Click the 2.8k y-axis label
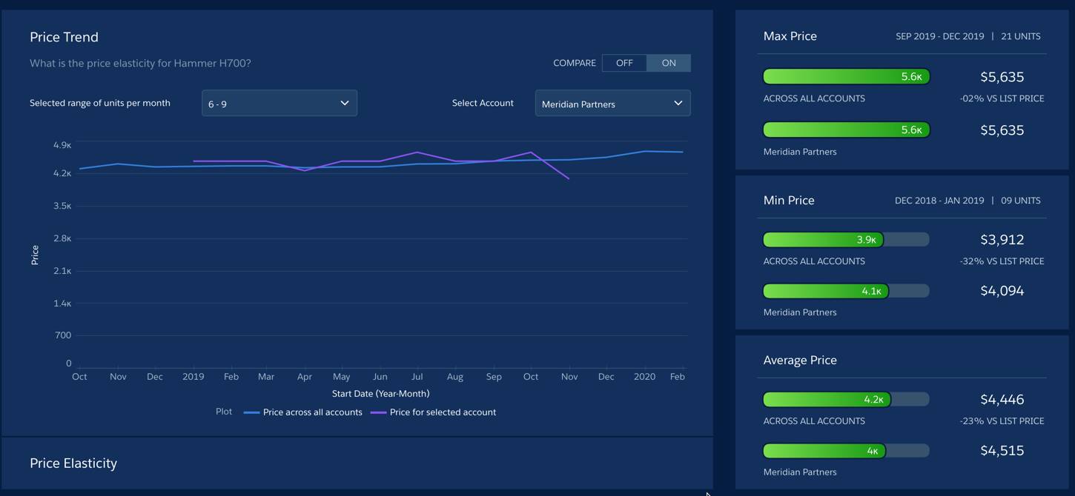This screenshot has width=1075, height=496. tap(62, 238)
